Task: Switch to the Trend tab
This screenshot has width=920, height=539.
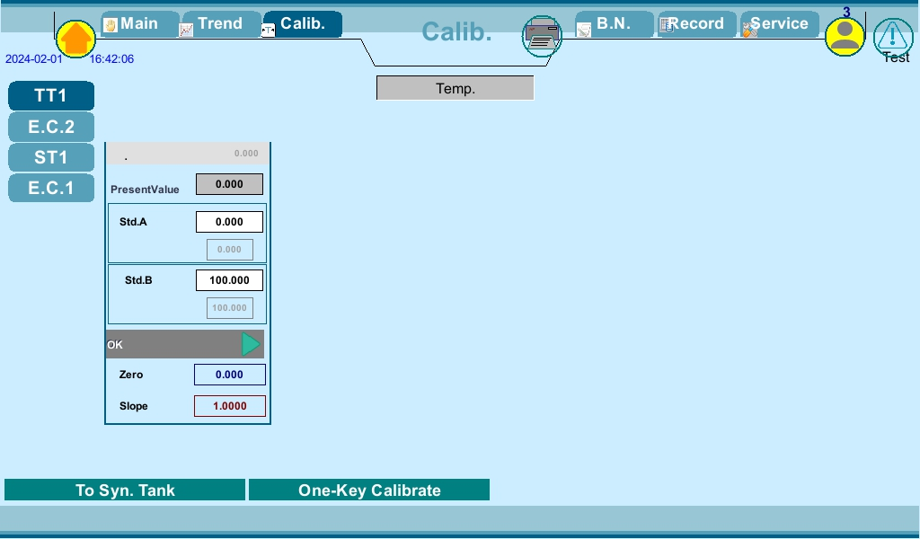Action: pyautogui.click(x=220, y=24)
